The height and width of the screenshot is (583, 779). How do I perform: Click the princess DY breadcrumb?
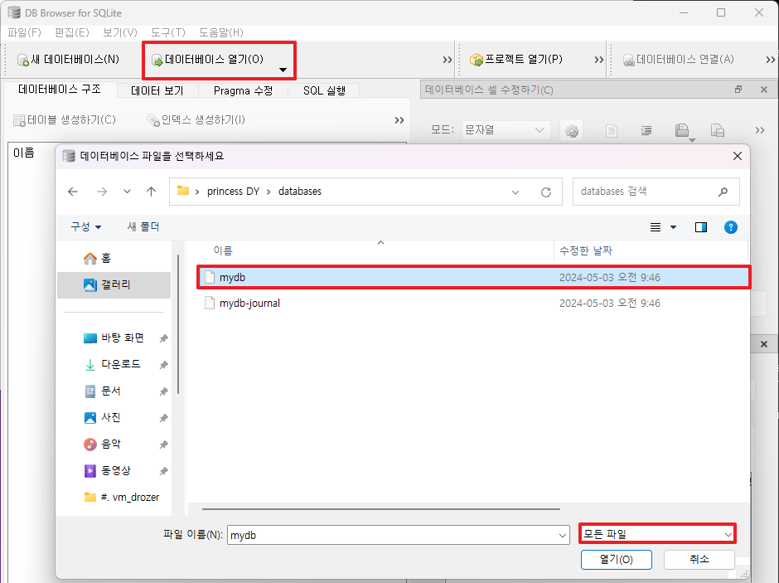click(x=233, y=192)
